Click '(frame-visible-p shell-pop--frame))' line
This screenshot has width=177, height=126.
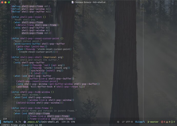point(52,119)
